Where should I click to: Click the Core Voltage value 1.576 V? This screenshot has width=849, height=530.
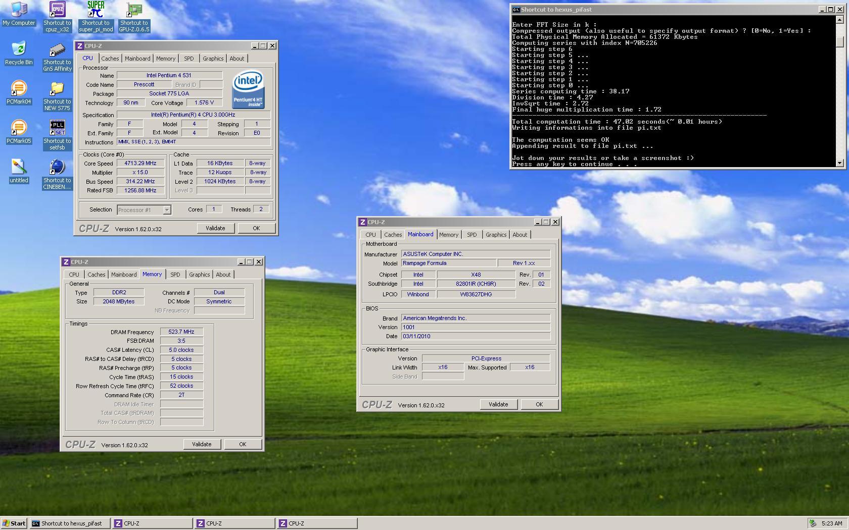pos(204,102)
